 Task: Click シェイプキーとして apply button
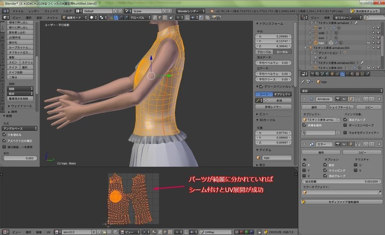341,107
